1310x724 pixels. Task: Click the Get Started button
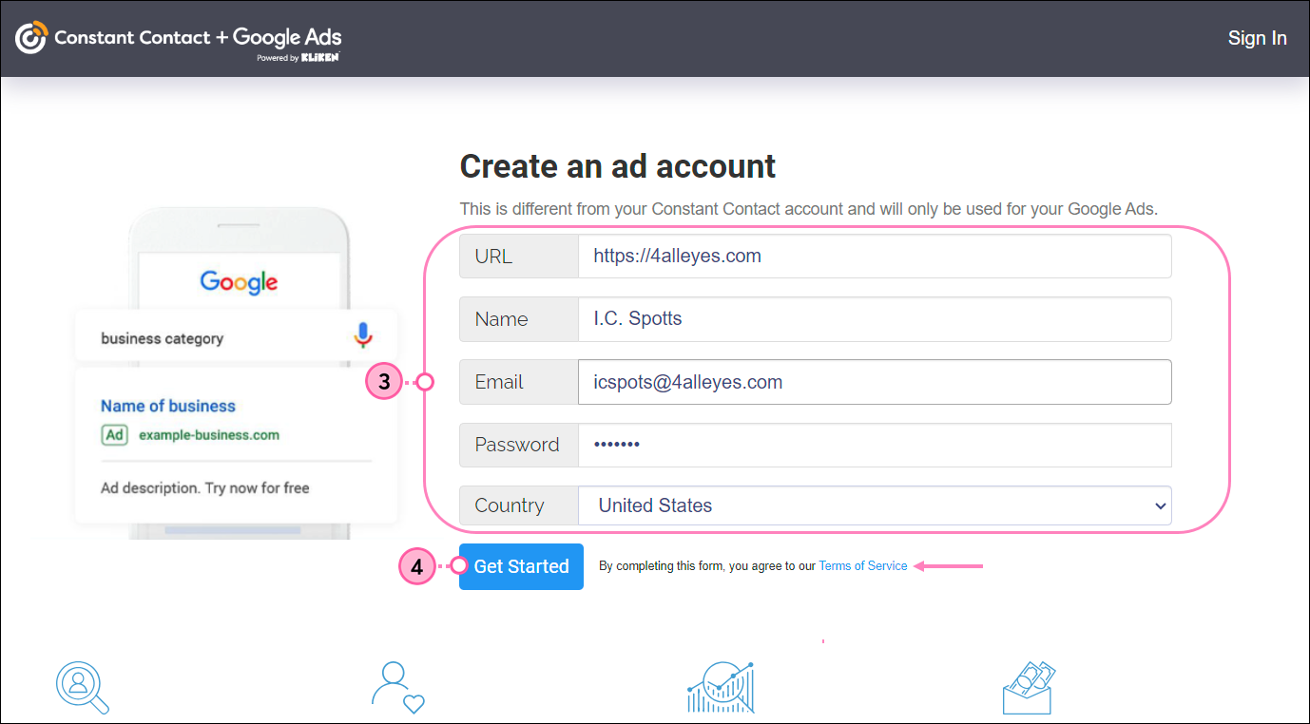pos(521,566)
